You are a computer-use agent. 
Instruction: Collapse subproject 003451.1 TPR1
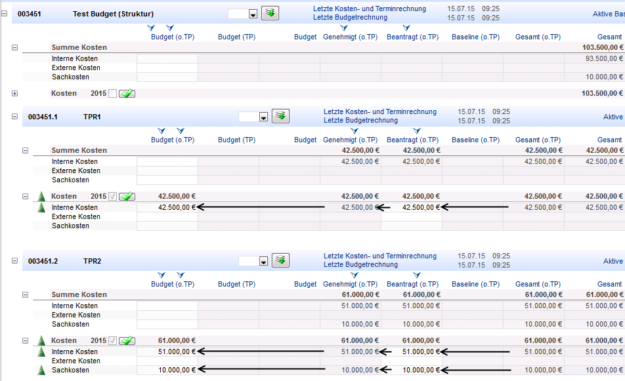tap(14, 117)
